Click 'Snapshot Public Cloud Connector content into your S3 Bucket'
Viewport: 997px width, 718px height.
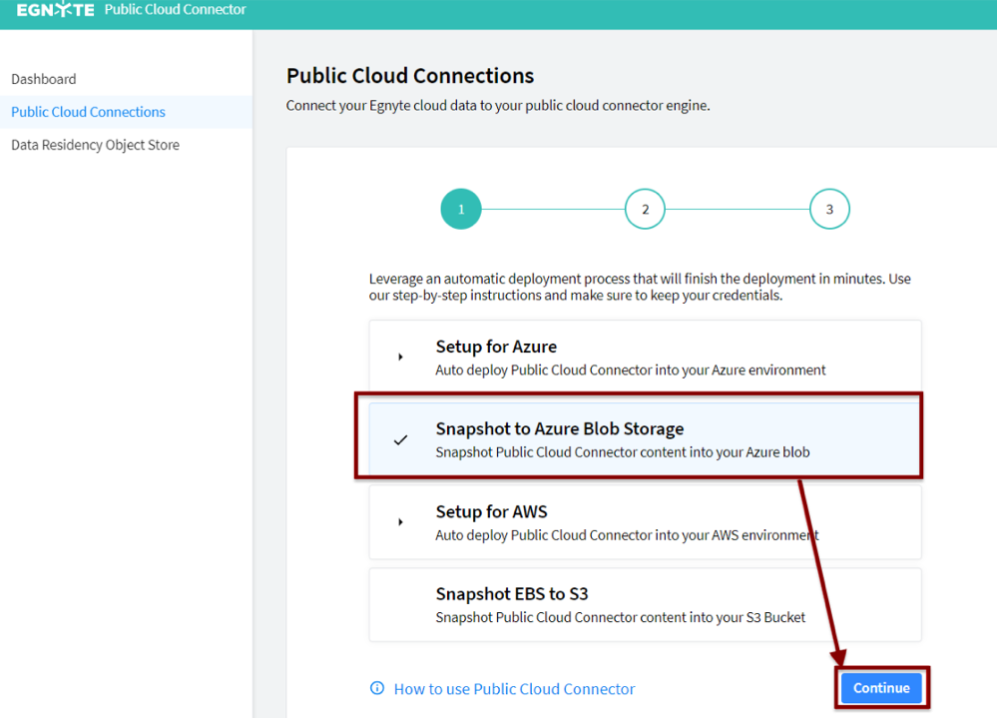coord(620,617)
